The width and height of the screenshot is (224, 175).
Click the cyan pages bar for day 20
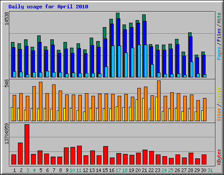(139, 61)
